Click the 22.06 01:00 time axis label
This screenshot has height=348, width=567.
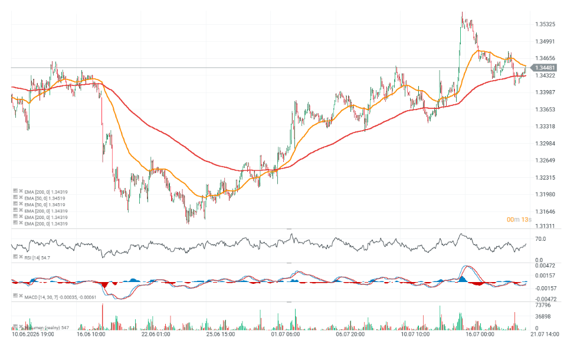[156, 334]
